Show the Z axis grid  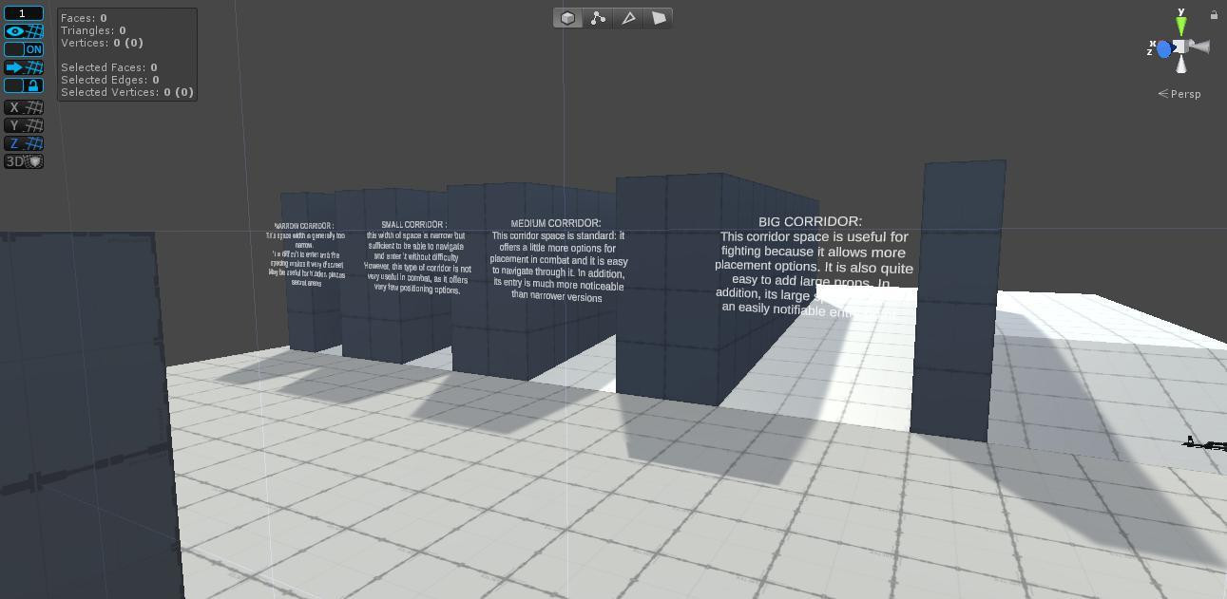[24, 143]
